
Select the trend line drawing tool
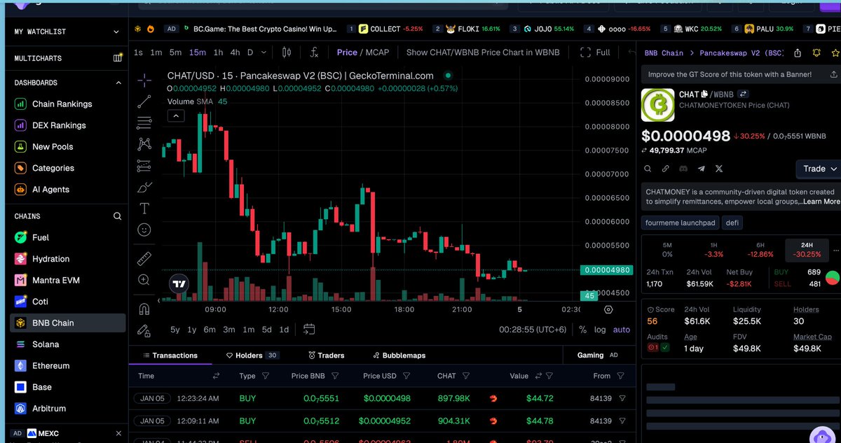tap(144, 102)
